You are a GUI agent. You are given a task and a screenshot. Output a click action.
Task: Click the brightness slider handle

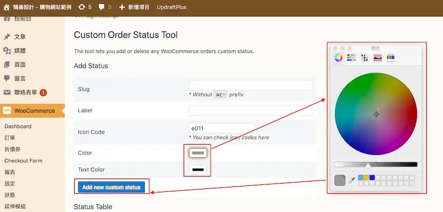[x=368, y=165]
